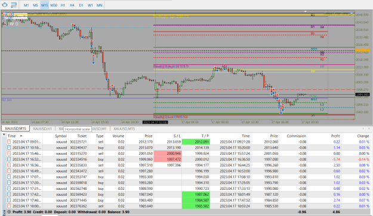This screenshot has width=373, height=216.
Task: Click the sell icon of ticket 302343472
Action: [x=9, y=171]
